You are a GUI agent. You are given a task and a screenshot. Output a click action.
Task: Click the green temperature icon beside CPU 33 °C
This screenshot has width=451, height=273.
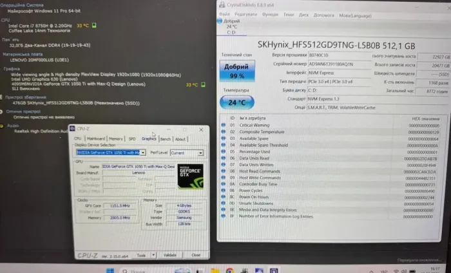tap(94, 25)
